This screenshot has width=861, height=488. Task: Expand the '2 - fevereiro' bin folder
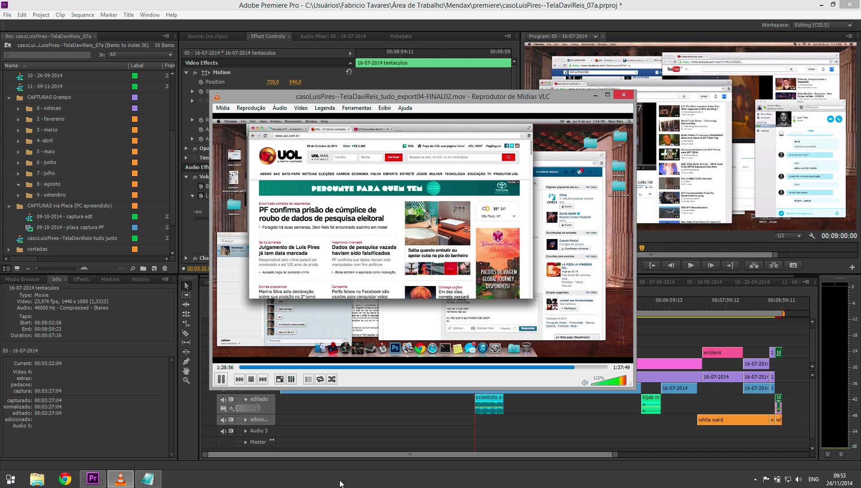pyautogui.click(x=18, y=119)
